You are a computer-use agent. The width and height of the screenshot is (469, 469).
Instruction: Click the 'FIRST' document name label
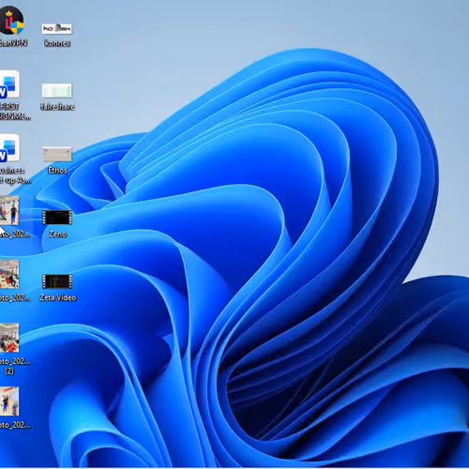[x=9, y=106]
